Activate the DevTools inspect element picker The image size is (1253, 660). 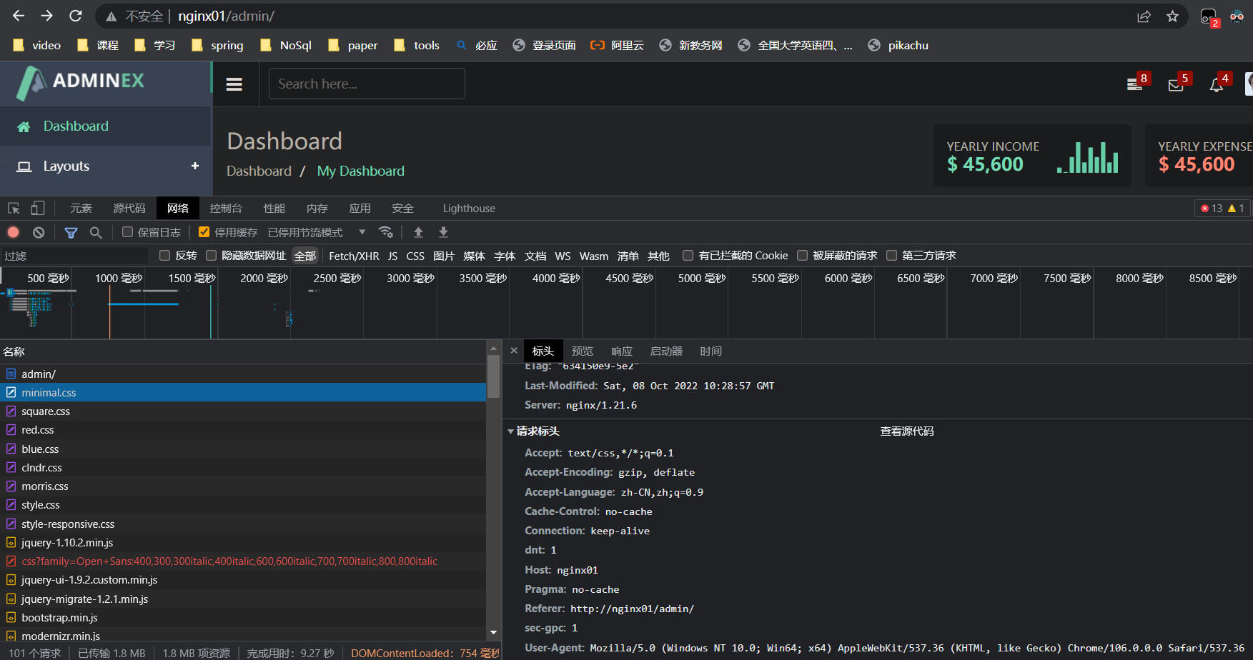coord(14,208)
